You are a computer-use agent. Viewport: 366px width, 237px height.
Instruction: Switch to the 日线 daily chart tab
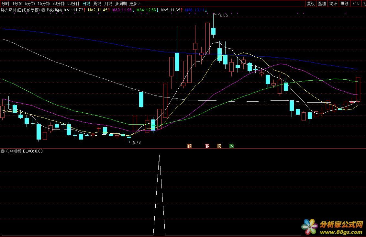86,4
